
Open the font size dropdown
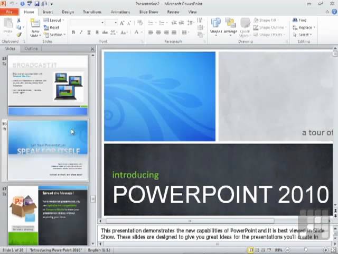116,23
